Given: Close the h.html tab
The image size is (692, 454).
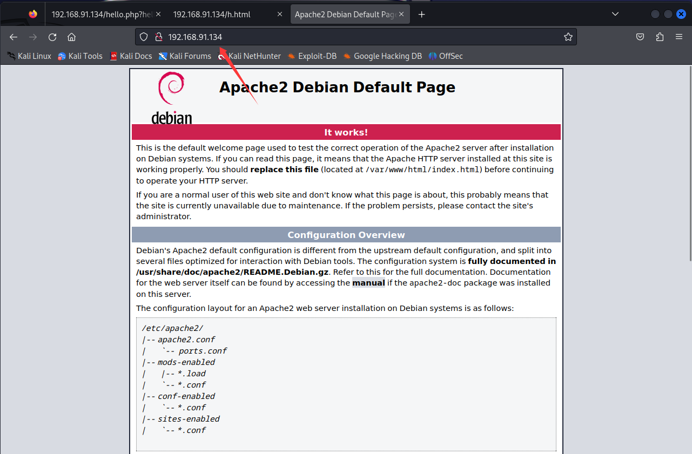Looking at the screenshot, I should pos(280,14).
